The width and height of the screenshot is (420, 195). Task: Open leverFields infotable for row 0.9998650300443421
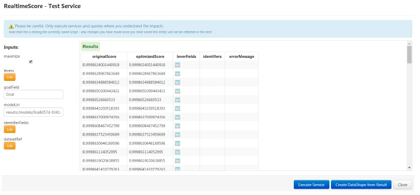pyautogui.click(x=178, y=91)
